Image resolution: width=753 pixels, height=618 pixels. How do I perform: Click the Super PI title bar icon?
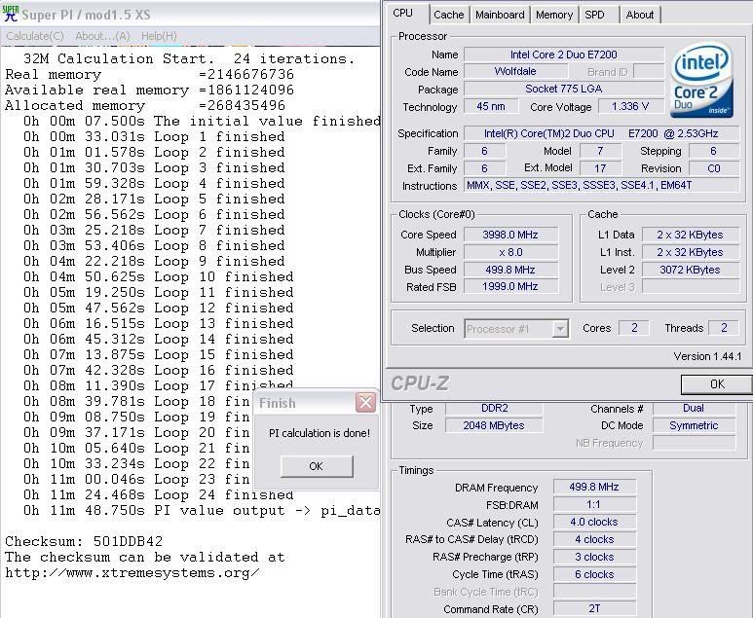(11, 14)
